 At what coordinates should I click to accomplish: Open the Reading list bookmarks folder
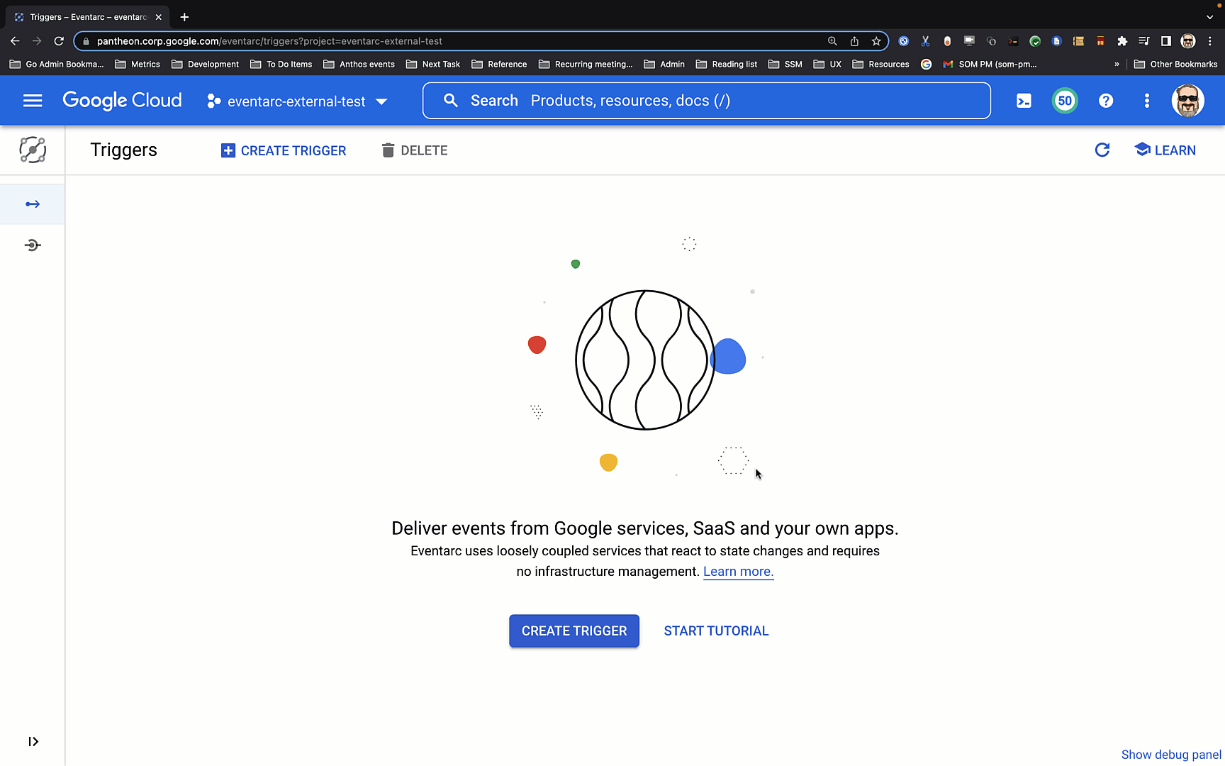coord(727,64)
